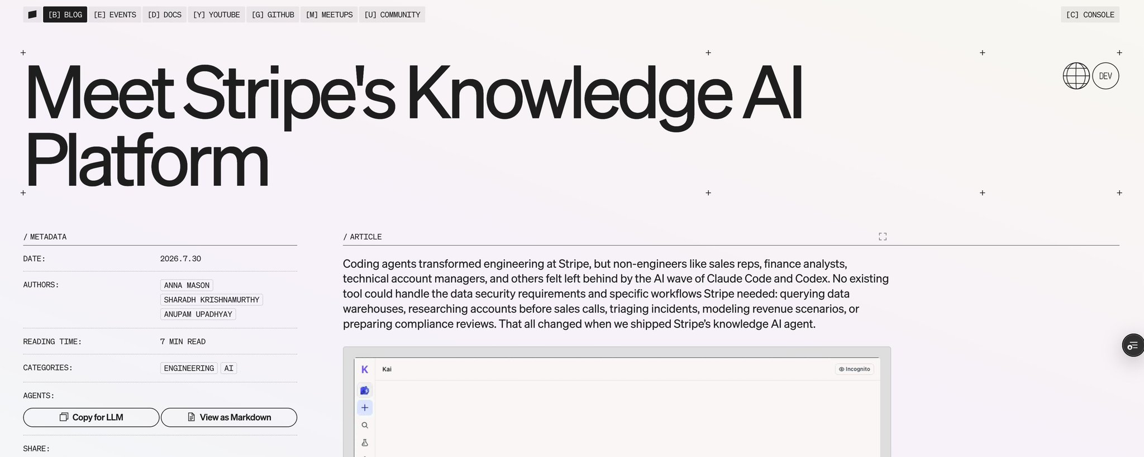This screenshot has height=457, width=1144.
Task: Open the [C] Console button
Action: 1090,15
